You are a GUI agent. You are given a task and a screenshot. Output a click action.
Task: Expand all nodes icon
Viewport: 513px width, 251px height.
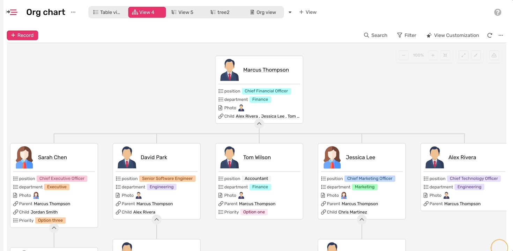tap(463, 55)
